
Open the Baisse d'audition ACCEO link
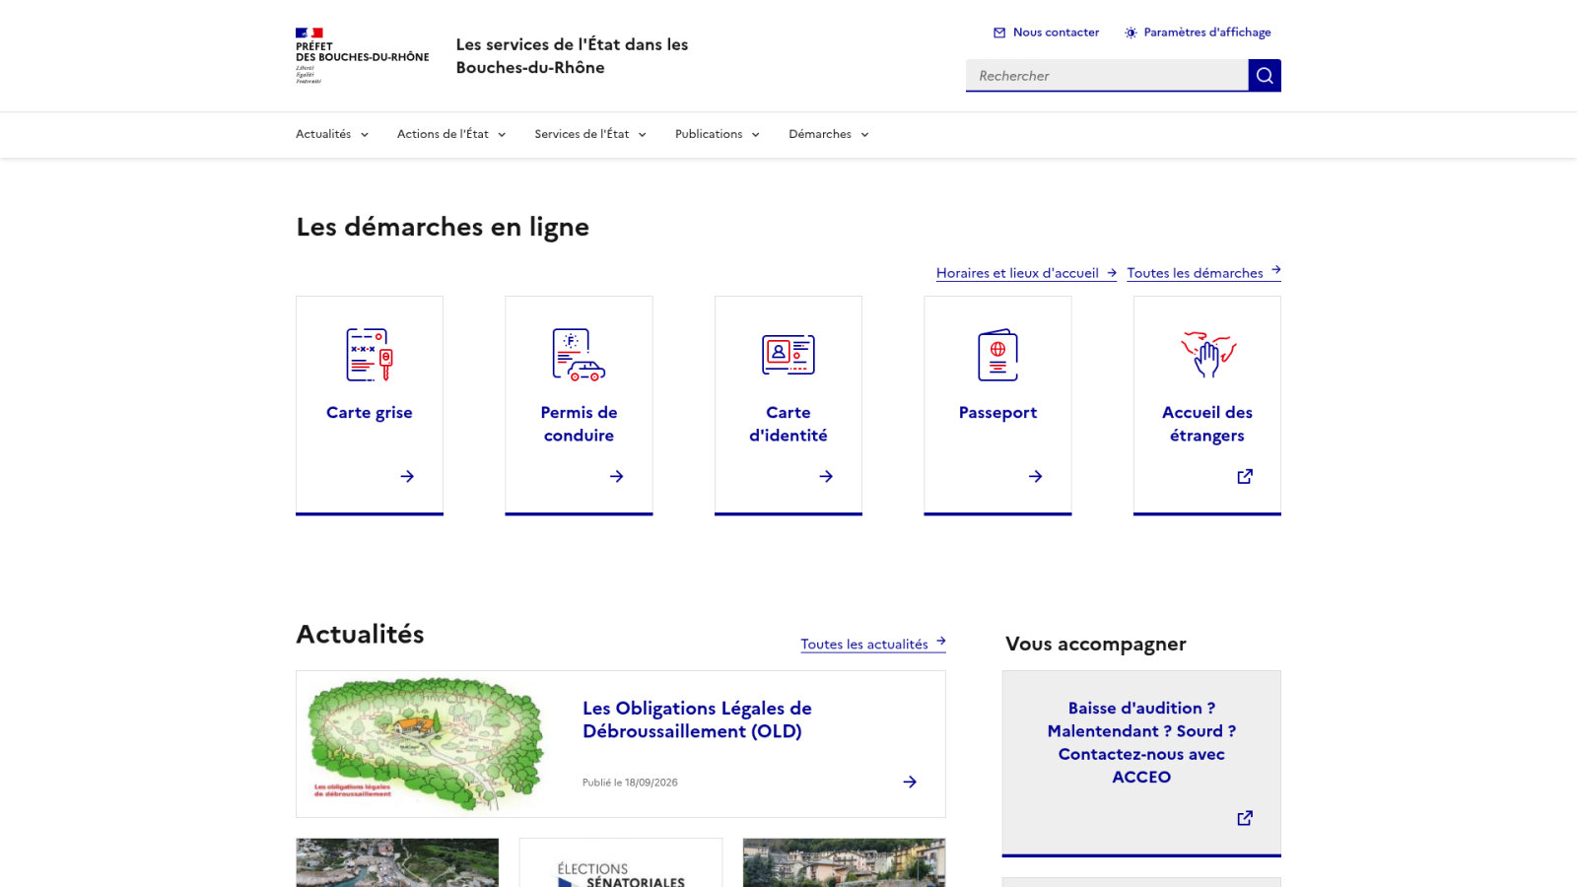pos(1141,742)
